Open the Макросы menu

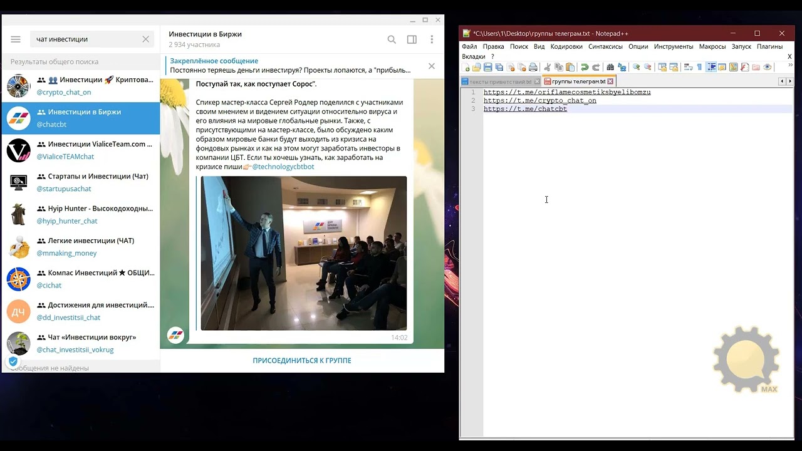[712, 46]
